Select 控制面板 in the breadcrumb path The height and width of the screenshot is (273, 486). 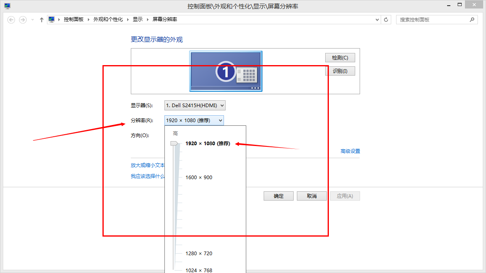tap(74, 19)
